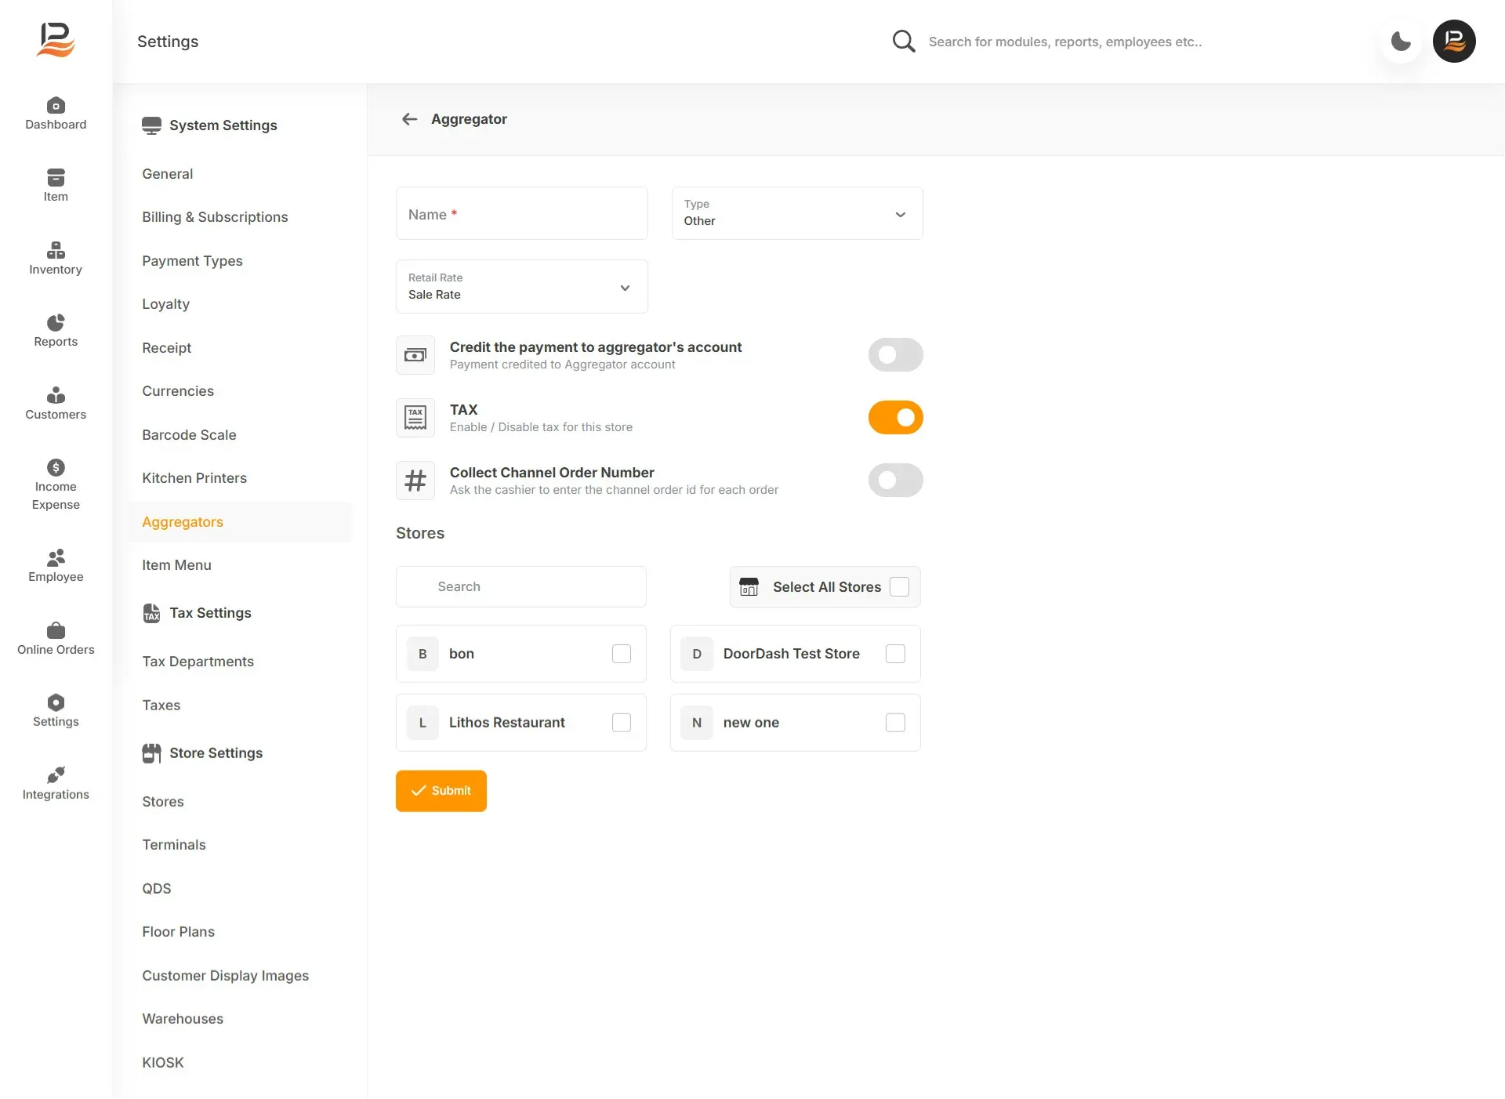Open KIOSK settings
1505x1099 pixels.
pos(163,1063)
